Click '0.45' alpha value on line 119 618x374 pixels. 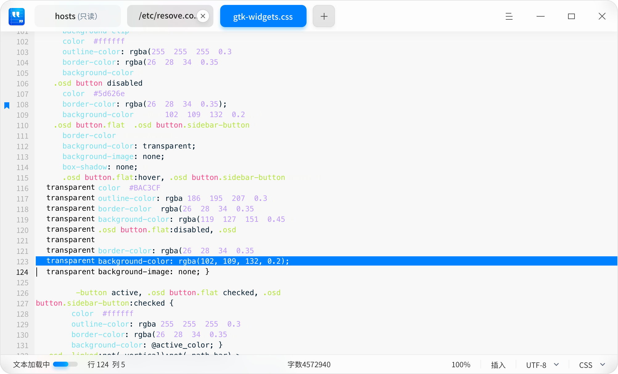276,219
